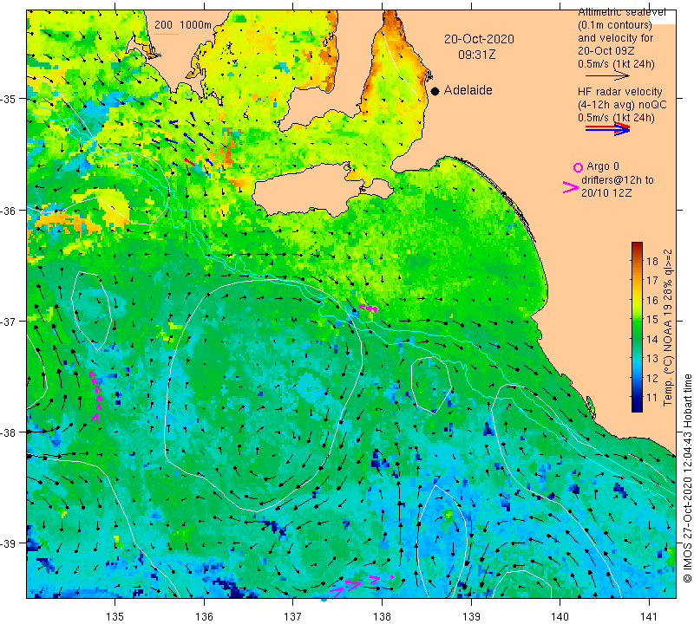694x624 pixels.
Task: Click the black altimetric velocity reference arrow
Action: [x=607, y=76]
